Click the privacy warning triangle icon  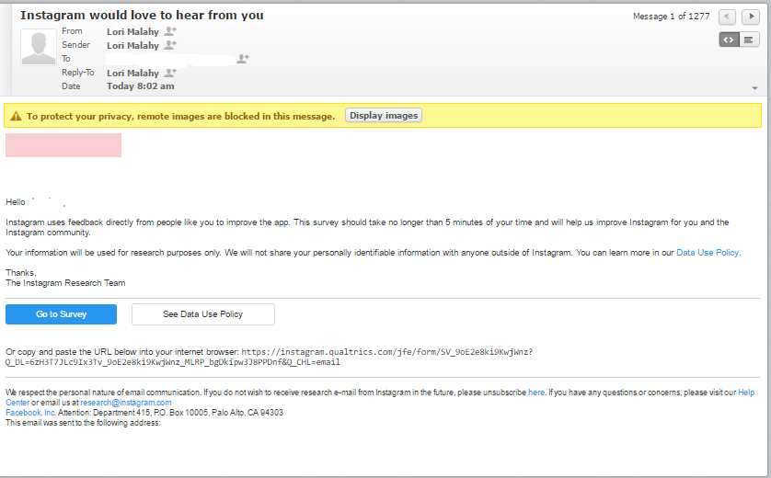coord(15,117)
